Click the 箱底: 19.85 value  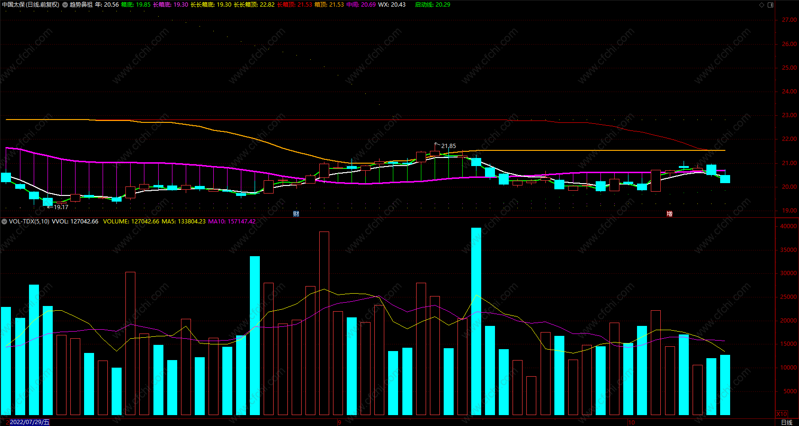pos(136,5)
